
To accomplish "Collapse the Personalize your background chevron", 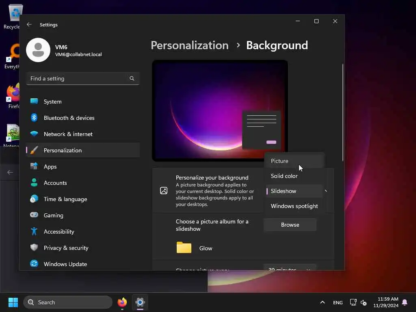I will coord(326,191).
